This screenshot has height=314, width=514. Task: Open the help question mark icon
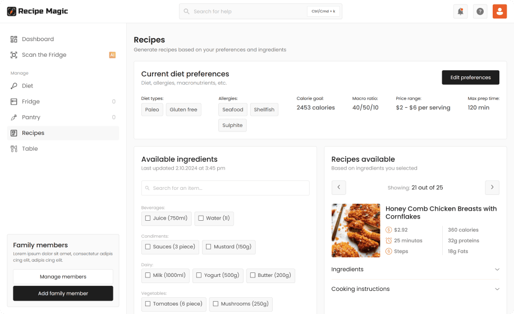pos(480,11)
